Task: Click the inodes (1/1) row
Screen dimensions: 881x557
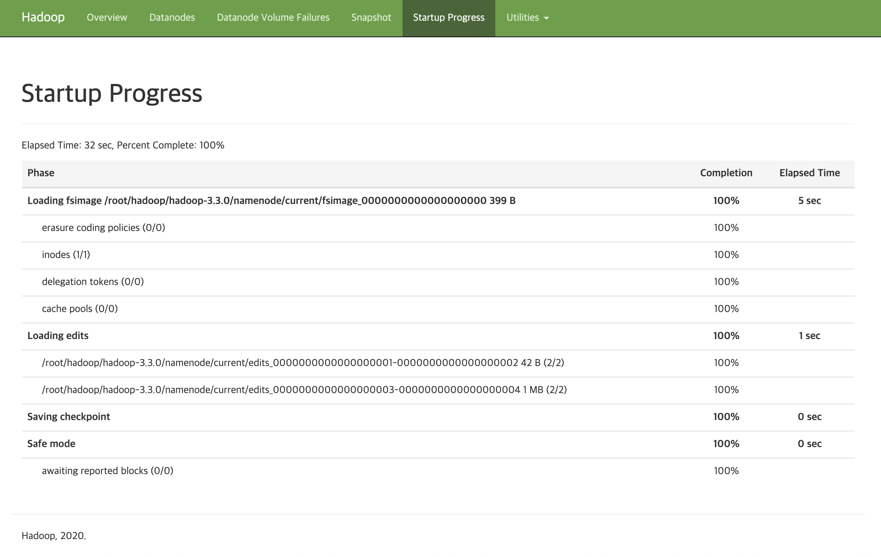Action: (x=66, y=255)
